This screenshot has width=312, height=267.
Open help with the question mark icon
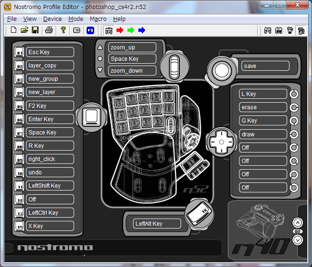click(63, 30)
